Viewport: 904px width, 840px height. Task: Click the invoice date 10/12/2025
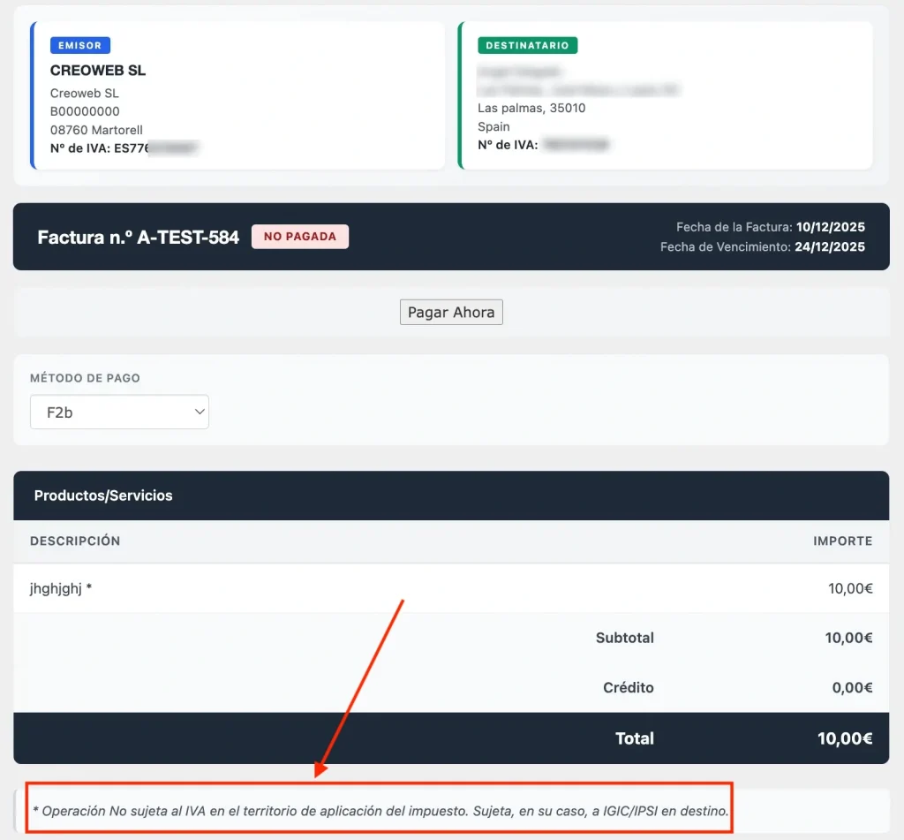pos(830,227)
